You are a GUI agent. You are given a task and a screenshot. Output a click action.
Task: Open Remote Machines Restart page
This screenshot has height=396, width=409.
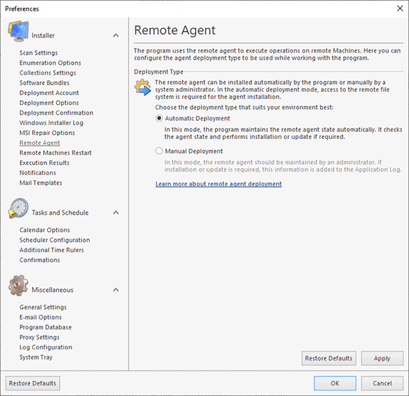(x=56, y=153)
